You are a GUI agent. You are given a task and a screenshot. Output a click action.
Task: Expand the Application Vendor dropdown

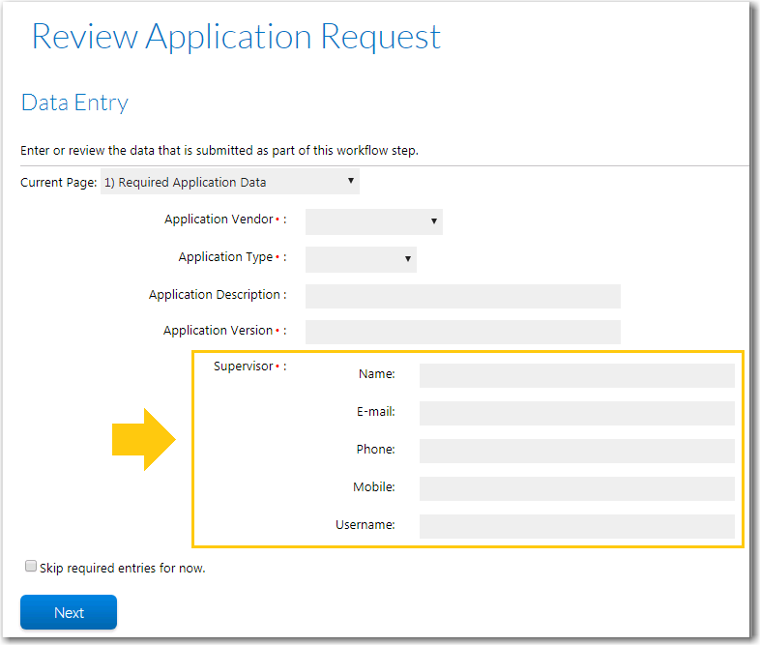point(373,221)
